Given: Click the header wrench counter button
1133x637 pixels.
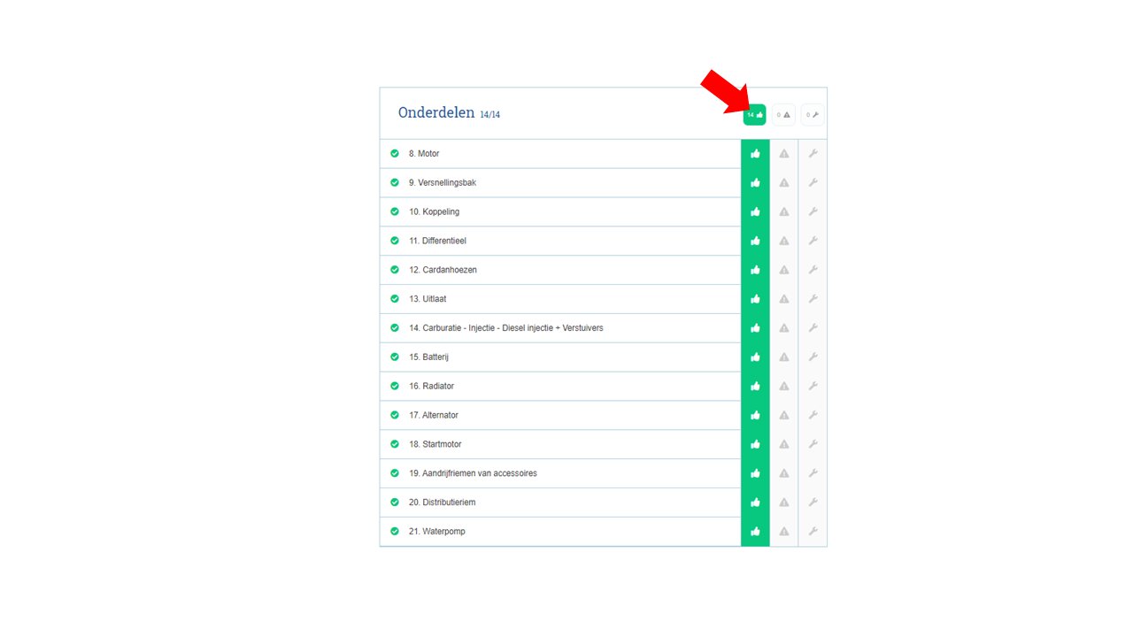Looking at the screenshot, I should click(x=813, y=115).
